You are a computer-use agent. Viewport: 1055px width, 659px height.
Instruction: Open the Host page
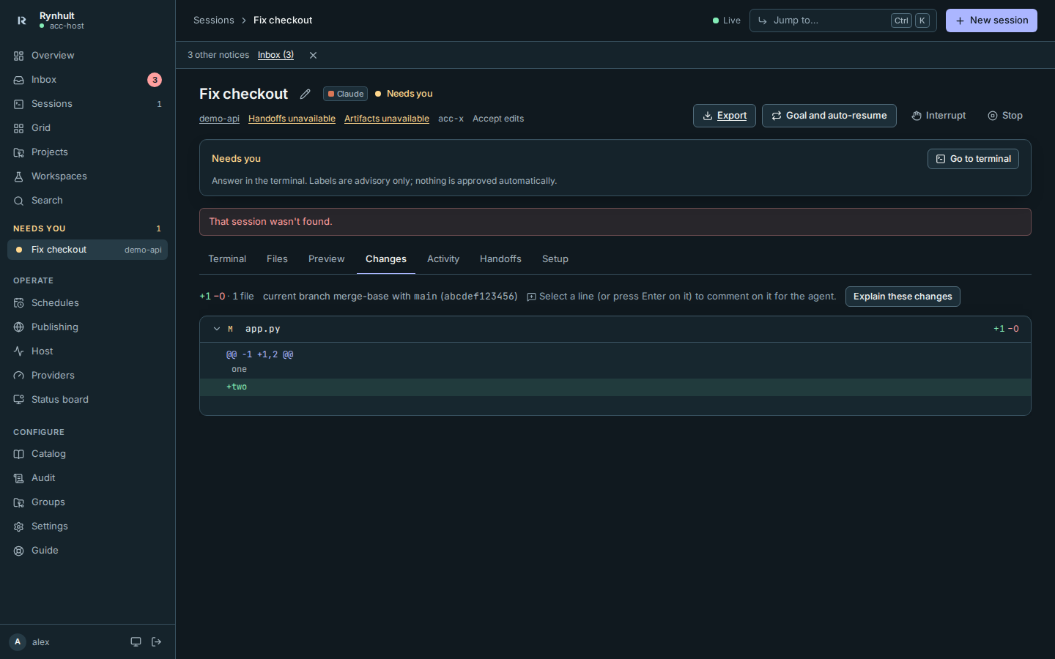87,351
